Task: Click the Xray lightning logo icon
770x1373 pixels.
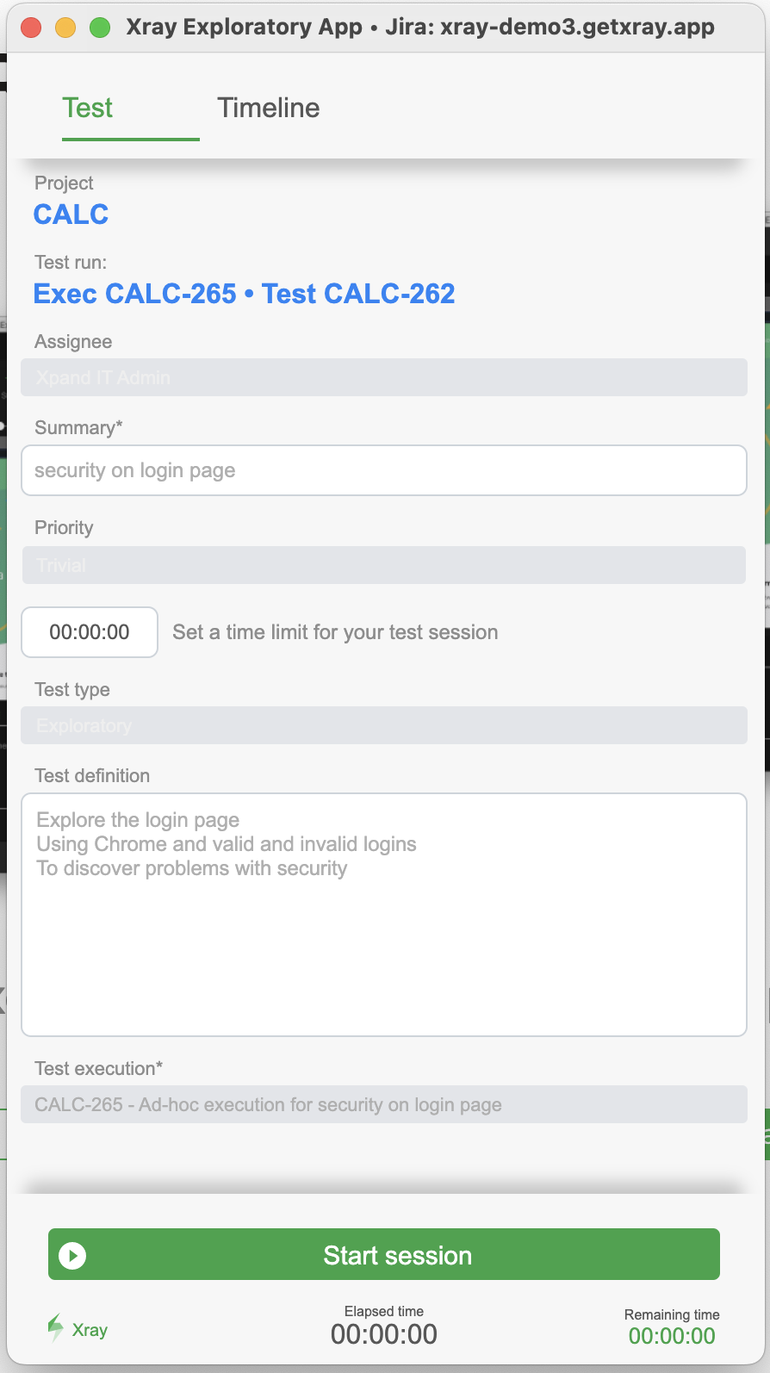Action: [55, 1328]
